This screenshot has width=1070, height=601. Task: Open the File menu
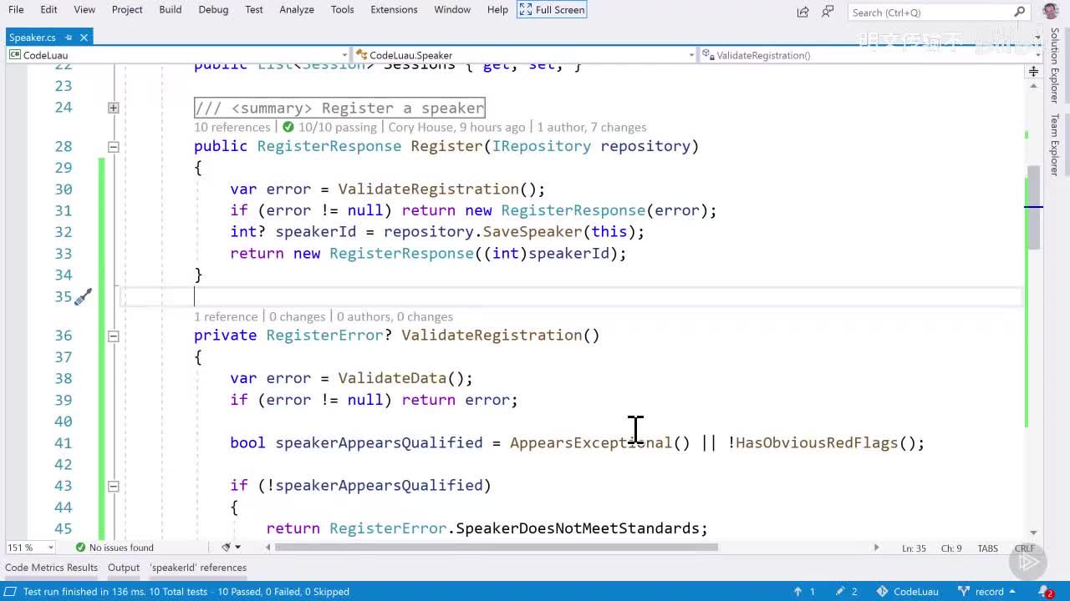[x=16, y=9]
